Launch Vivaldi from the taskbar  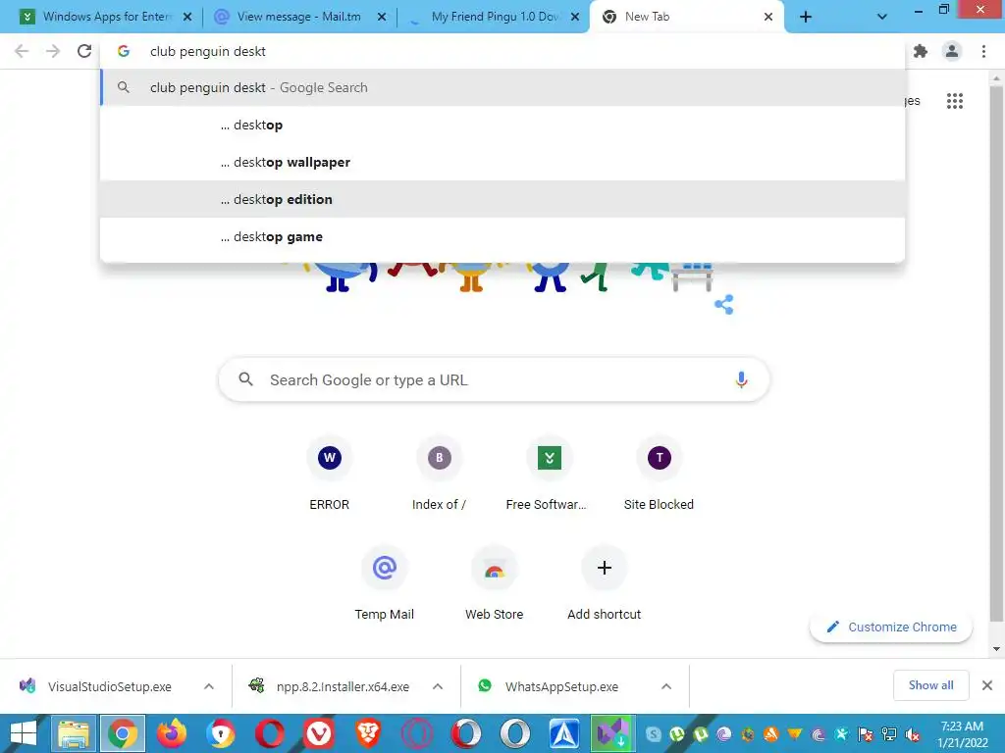coord(319,733)
